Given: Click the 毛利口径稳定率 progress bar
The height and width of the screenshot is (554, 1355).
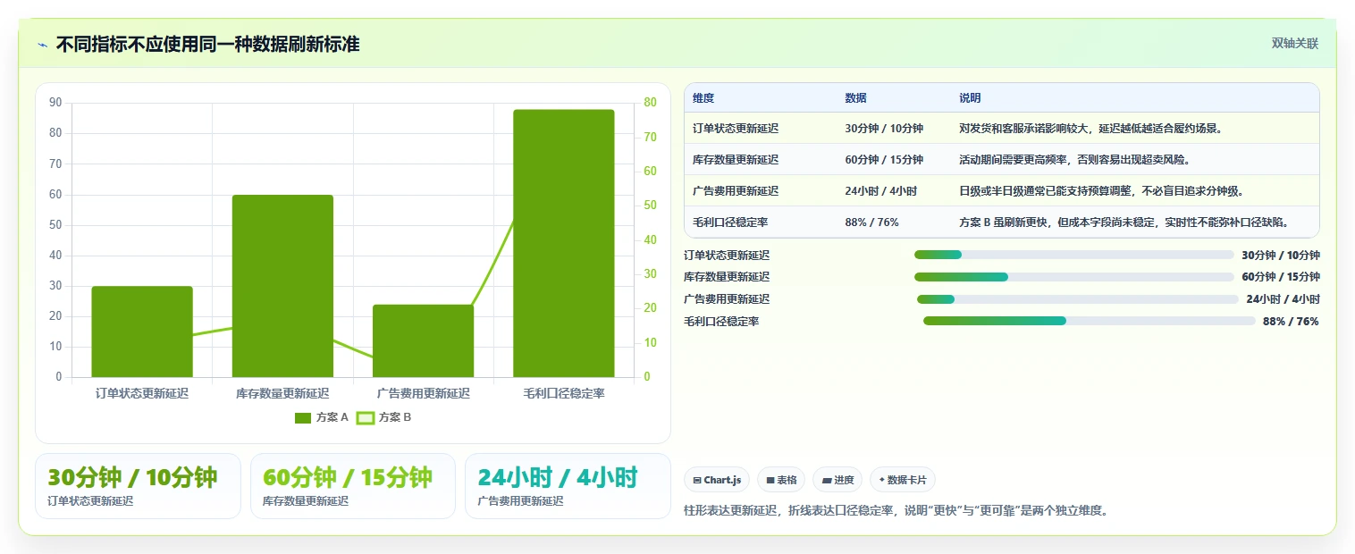Looking at the screenshot, I should (x=1090, y=321).
